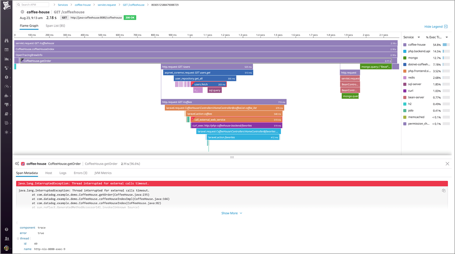The height and width of the screenshot is (254, 455).
Task: Switch to the JVM Metrics tab
Action: pos(103,173)
